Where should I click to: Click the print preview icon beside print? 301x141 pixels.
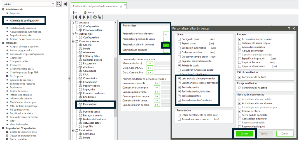click(99, 17)
